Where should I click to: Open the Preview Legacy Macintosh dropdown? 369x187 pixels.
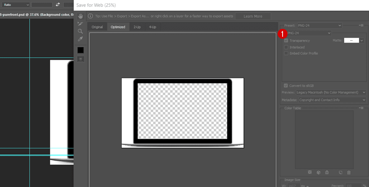click(x=331, y=92)
